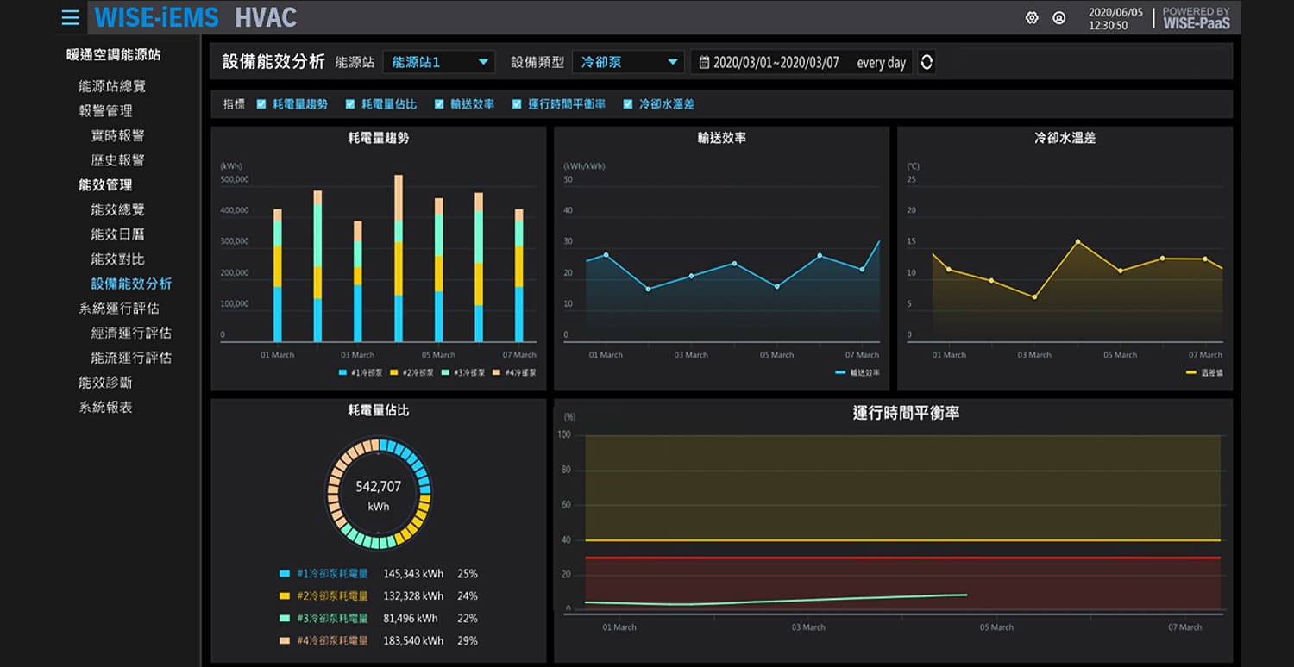Toggle 輸送效率 indicator checkbox
Image resolution: width=1294 pixels, height=667 pixels.
[439, 104]
